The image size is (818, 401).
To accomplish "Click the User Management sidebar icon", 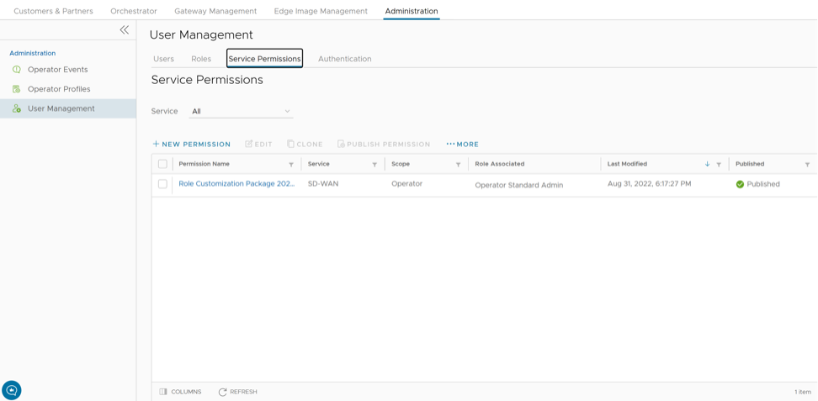I will pyautogui.click(x=17, y=108).
